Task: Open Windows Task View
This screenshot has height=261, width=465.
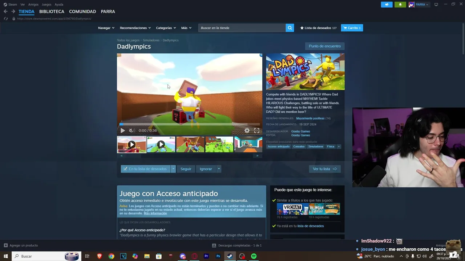Action: point(87,256)
